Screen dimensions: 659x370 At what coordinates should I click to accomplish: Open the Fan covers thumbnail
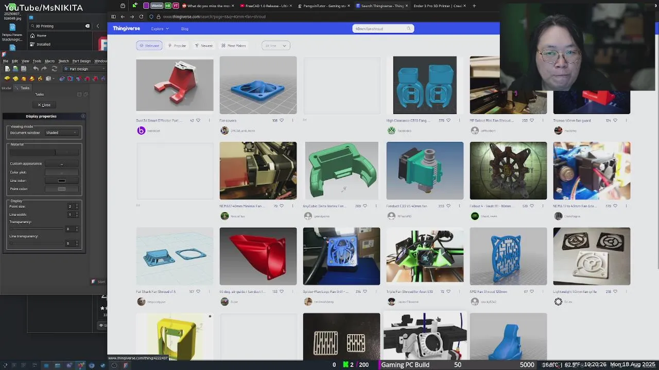[x=258, y=85]
